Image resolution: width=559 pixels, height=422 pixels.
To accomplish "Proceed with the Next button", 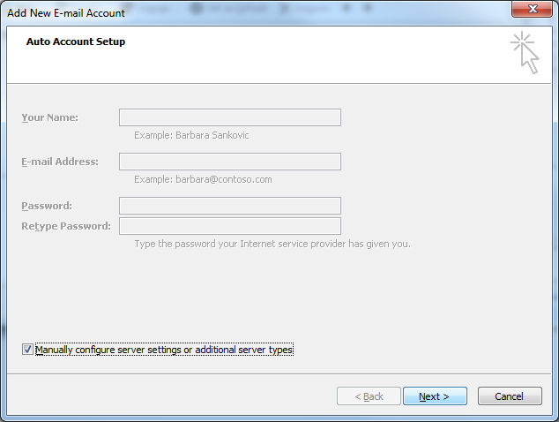I will click(x=435, y=396).
